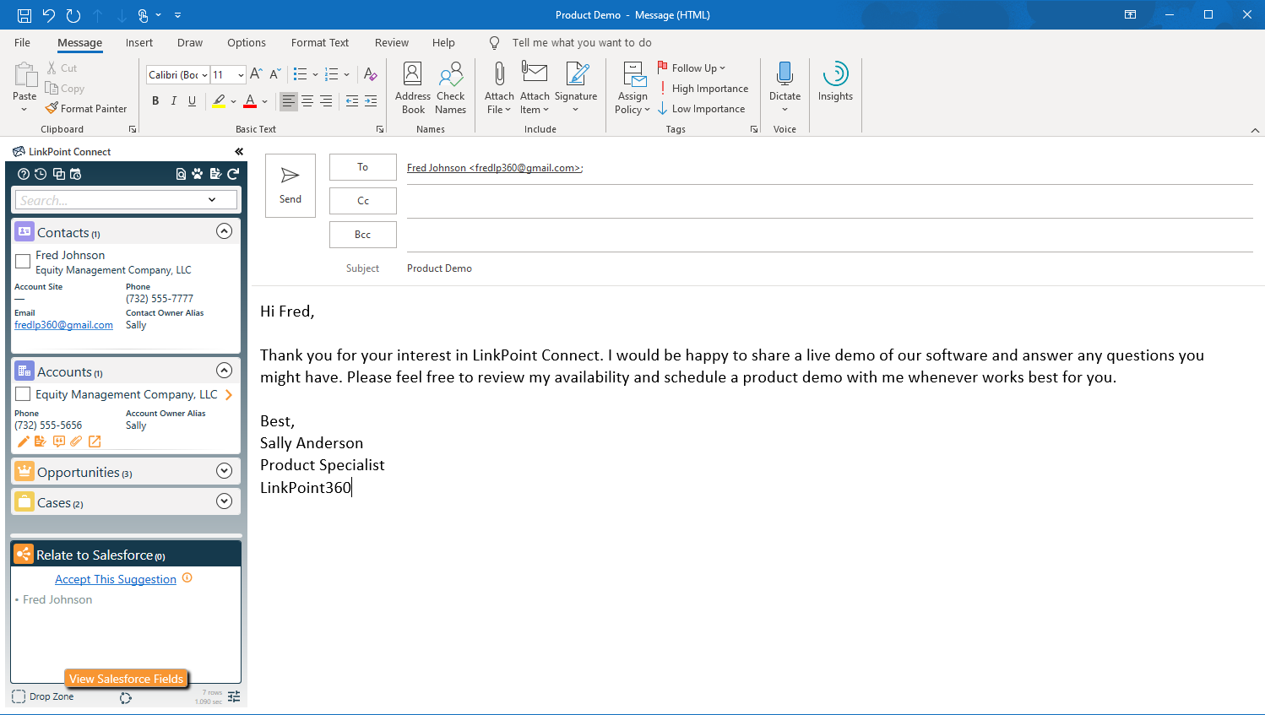Click the settings sliders icon at panel bottom
Viewport: 1265px width, 715px height.
(234, 696)
